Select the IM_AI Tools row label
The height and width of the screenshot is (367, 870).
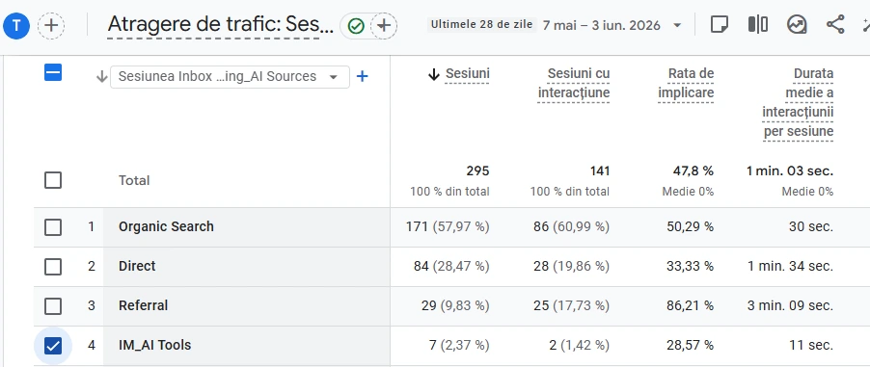pos(154,345)
